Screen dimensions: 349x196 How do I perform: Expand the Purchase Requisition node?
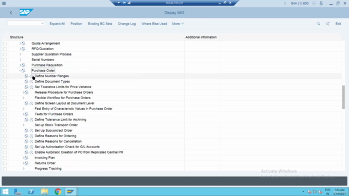(20, 65)
